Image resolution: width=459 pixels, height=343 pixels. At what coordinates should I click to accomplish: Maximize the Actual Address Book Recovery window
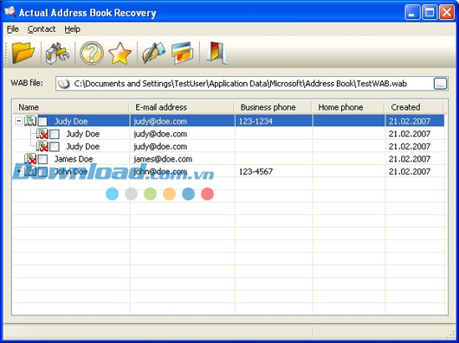[430, 13]
